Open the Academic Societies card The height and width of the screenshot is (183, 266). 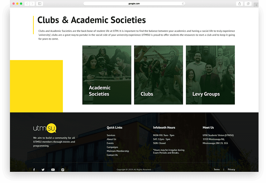point(107,75)
